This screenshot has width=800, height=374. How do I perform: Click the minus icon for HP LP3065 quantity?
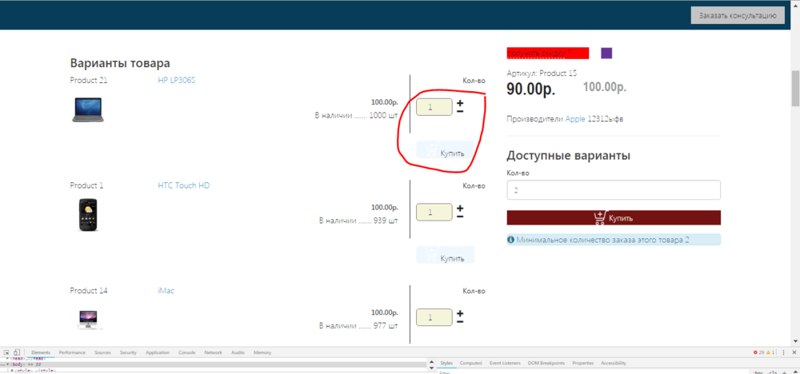pos(460,111)
